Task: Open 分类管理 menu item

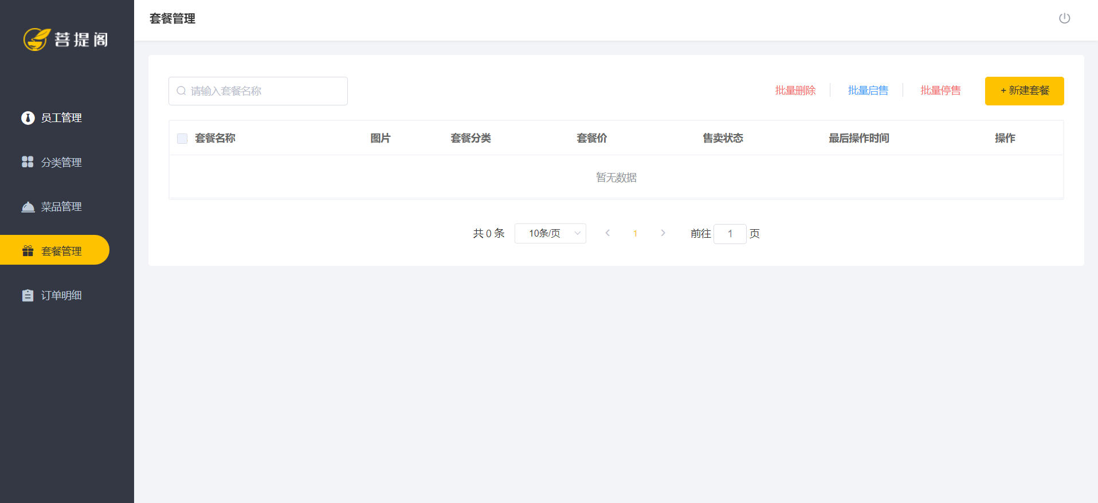Action: 61,162
